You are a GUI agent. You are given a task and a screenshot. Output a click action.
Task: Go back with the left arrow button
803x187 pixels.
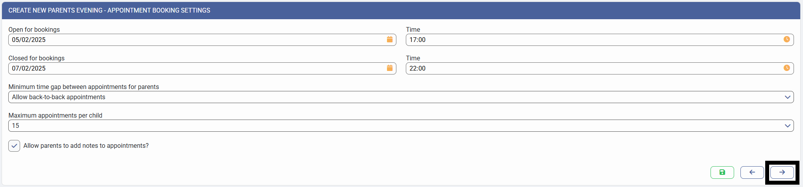752,172
